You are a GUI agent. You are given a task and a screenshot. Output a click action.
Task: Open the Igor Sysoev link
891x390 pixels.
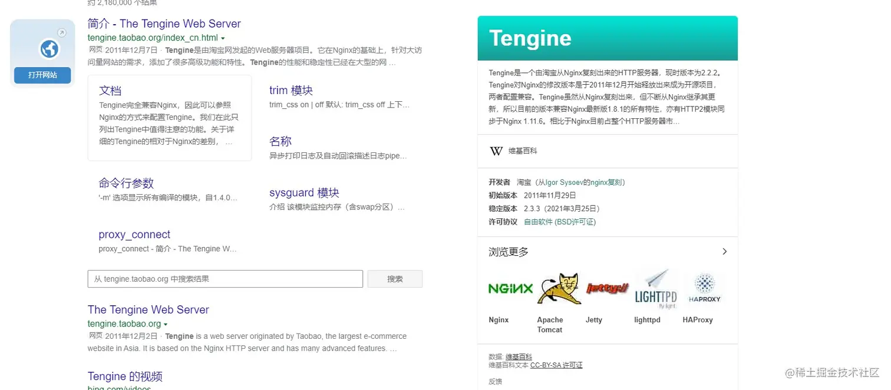coord(565,182)
